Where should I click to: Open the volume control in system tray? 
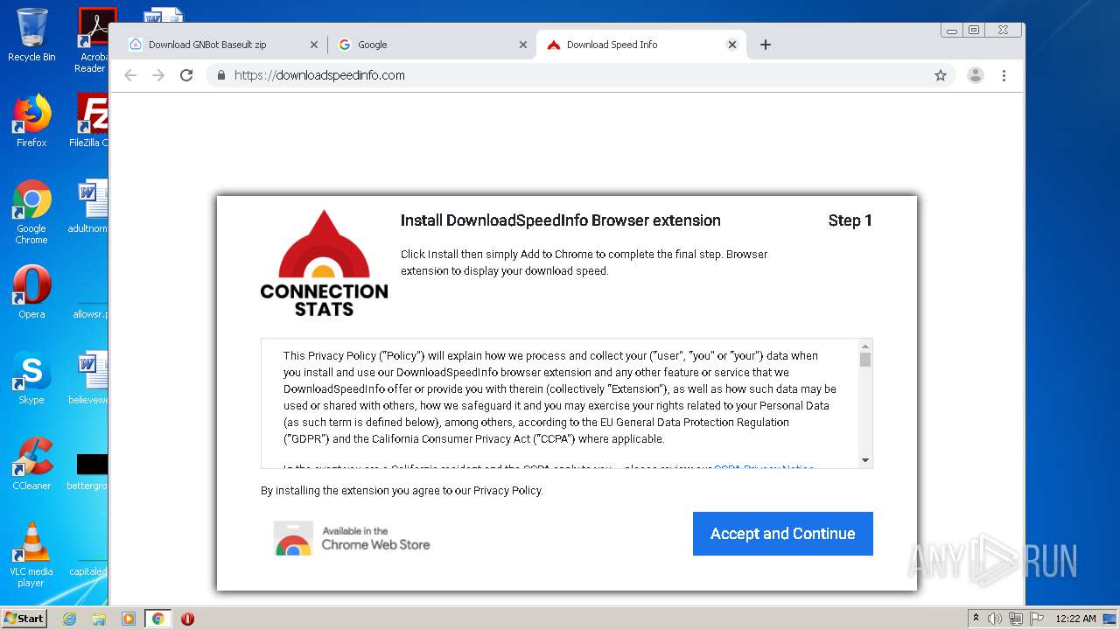point(995,619)
